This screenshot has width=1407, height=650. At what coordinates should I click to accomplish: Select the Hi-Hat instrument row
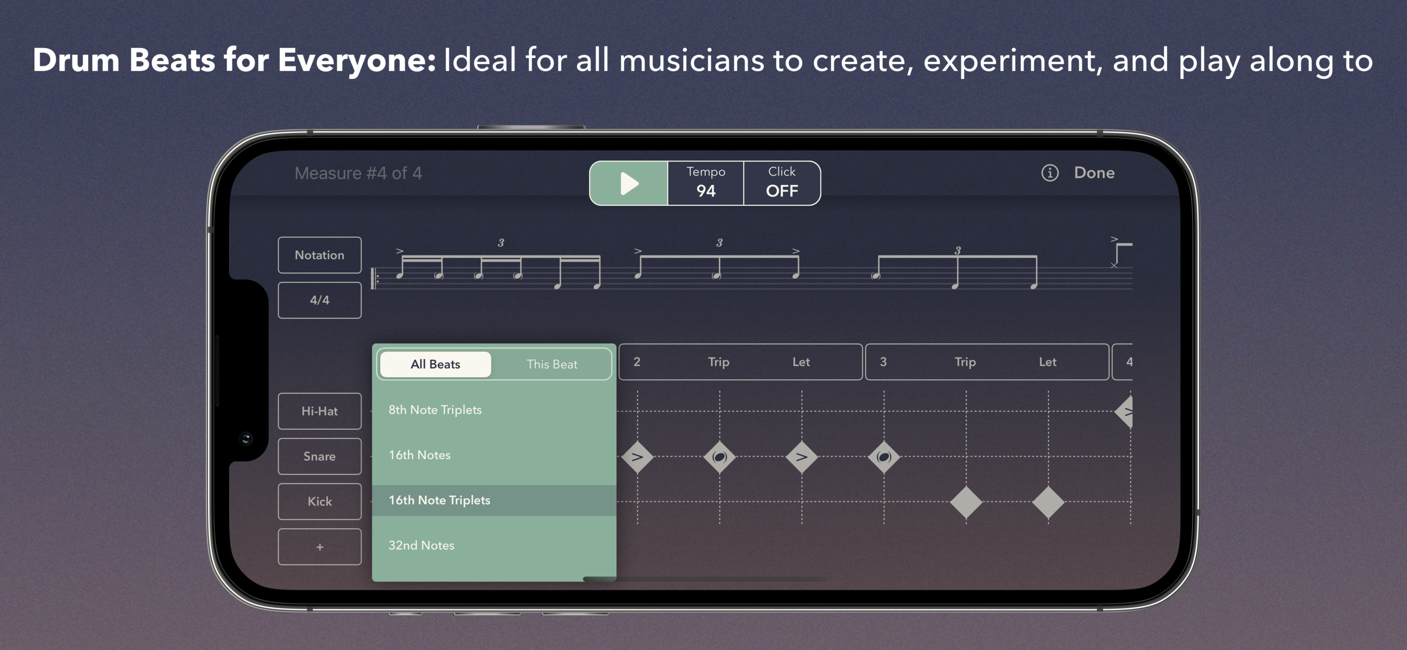point(320,411)
